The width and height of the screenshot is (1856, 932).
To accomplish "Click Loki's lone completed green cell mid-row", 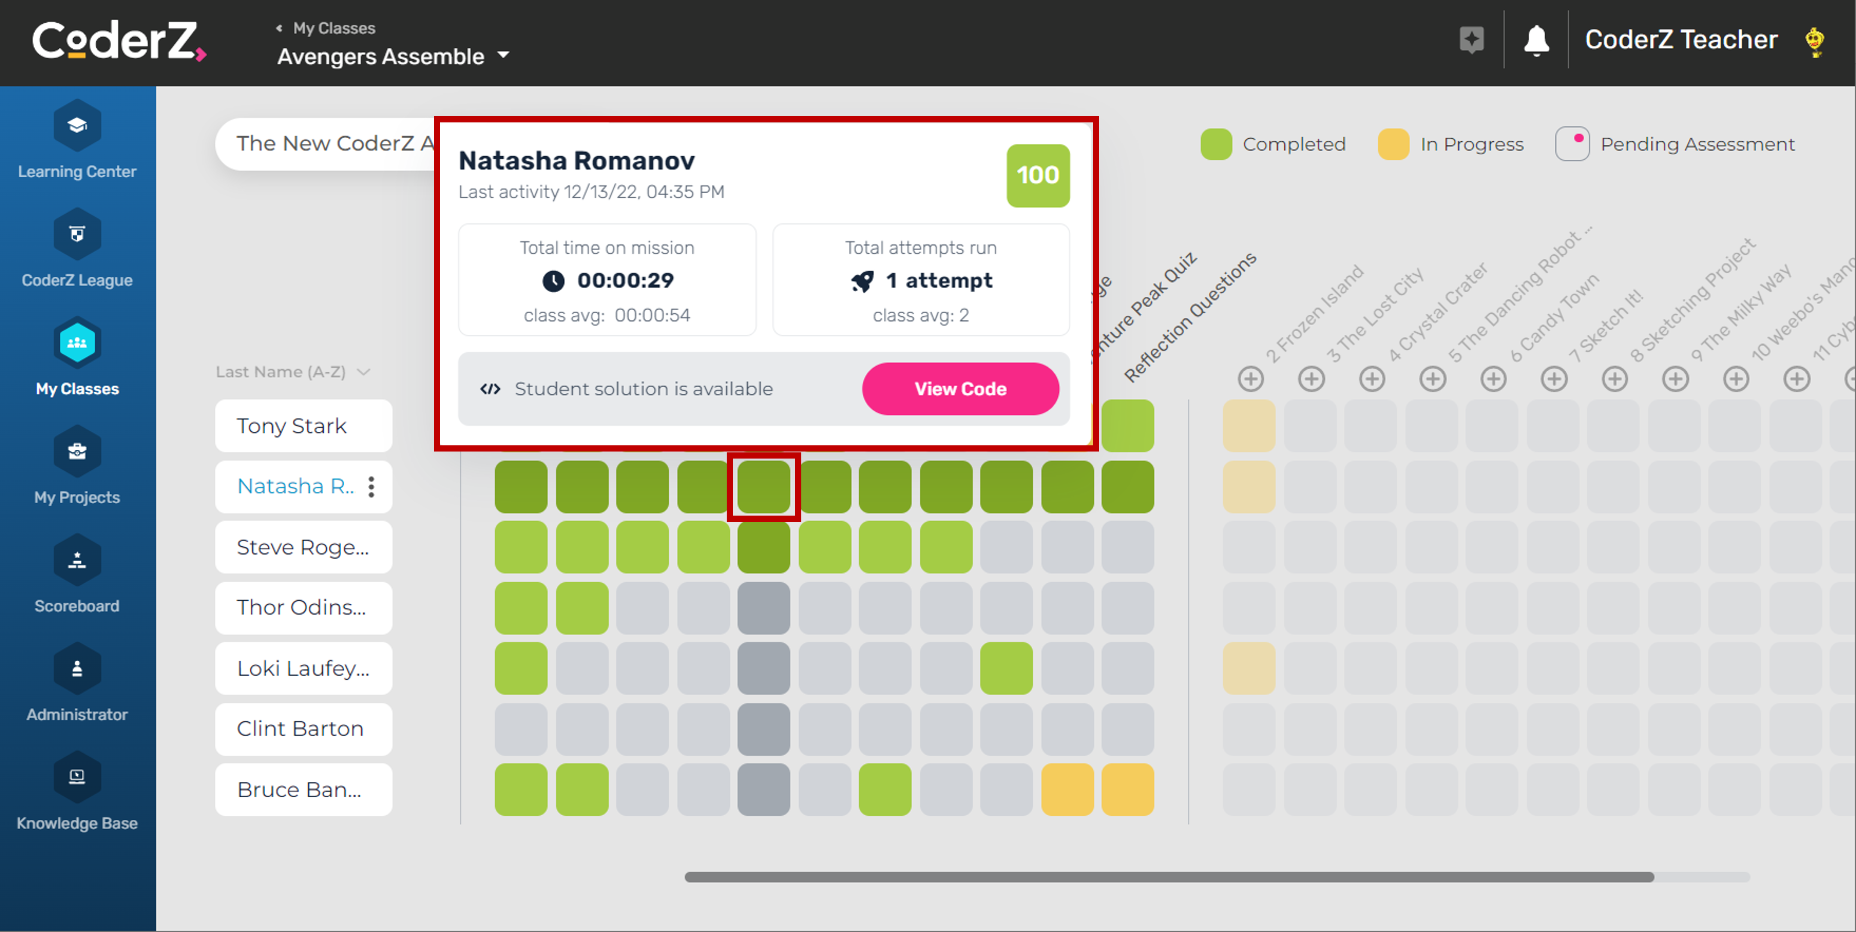I will click(x=1006, y=668).
